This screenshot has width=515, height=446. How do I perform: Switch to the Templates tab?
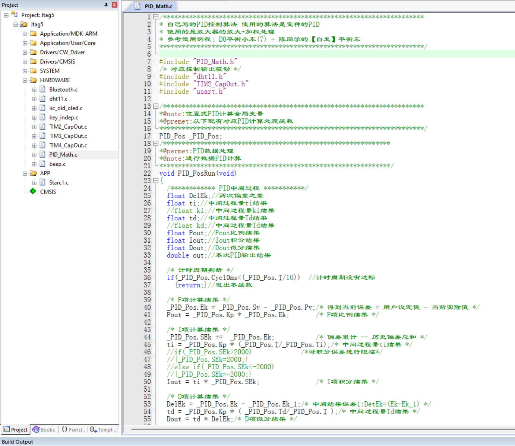click(103, 430)
